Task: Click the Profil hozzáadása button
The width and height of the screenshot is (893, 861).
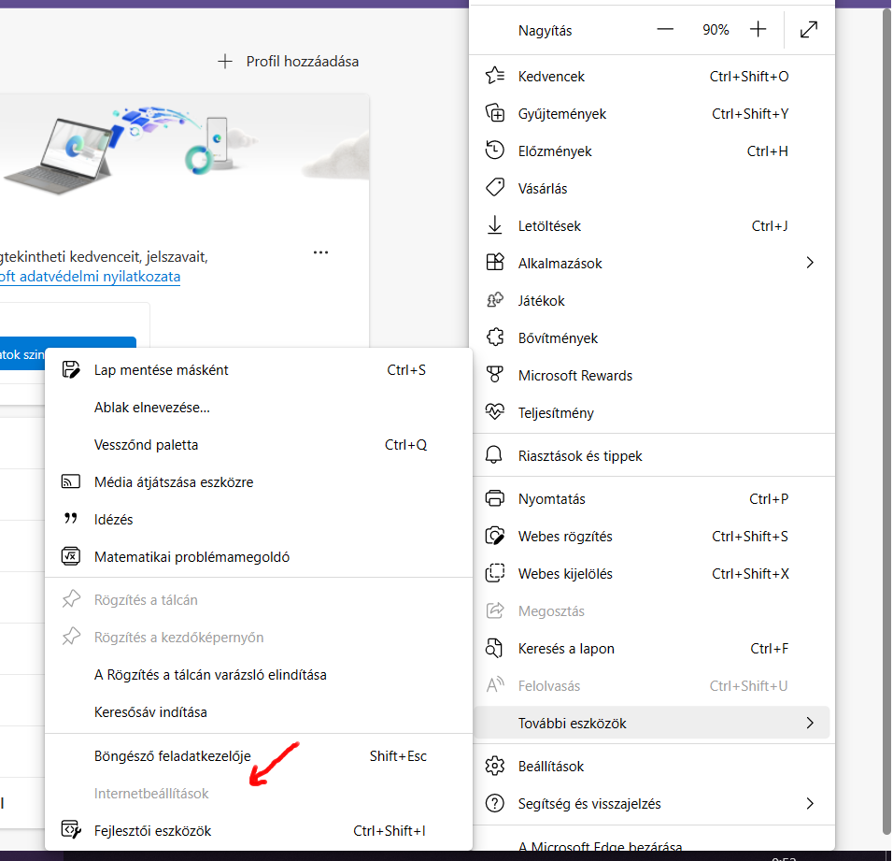Action: pyautogui.click(x=289, y=62)
